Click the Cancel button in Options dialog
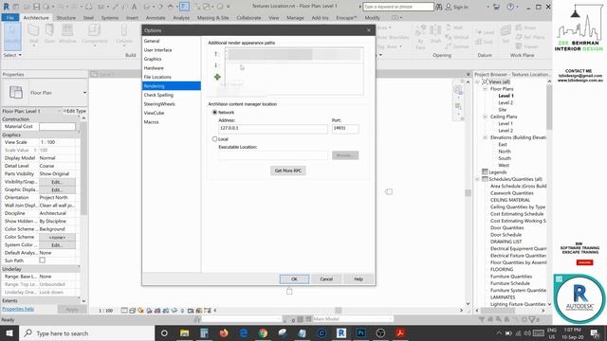 click(x=326, y=278)
